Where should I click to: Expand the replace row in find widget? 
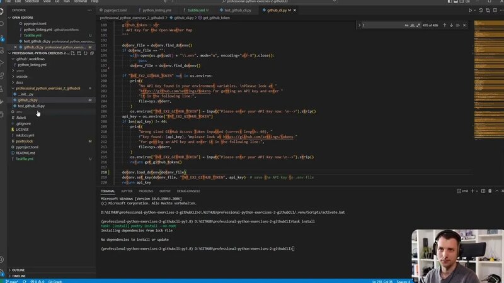(x=359, y=25)
